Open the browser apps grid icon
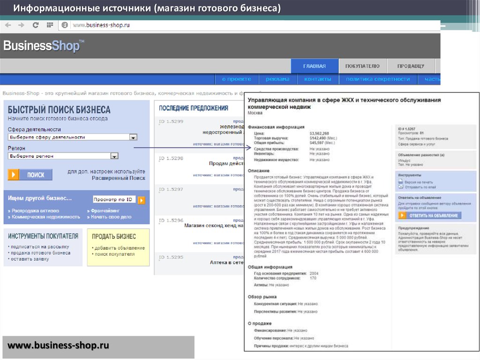This screenshot has height=360, width=480. coord(50,25)
